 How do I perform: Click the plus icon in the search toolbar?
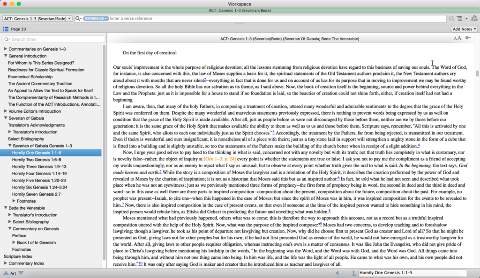466,18
